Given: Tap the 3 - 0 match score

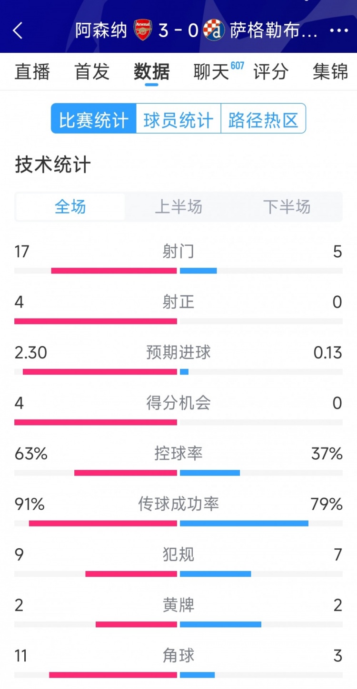Looking at the screenshot, I should tap(178, 30).
